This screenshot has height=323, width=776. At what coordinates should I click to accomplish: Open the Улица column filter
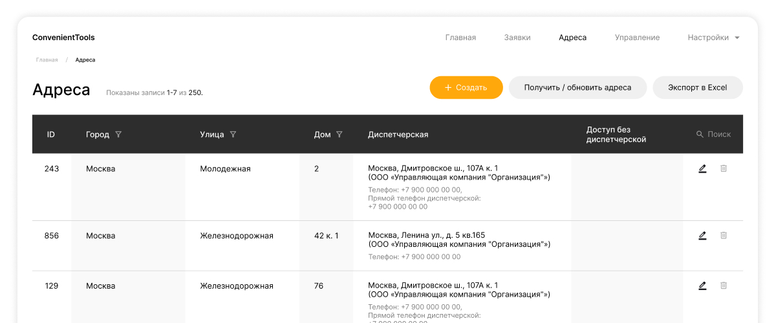click(x=233, y=134)
